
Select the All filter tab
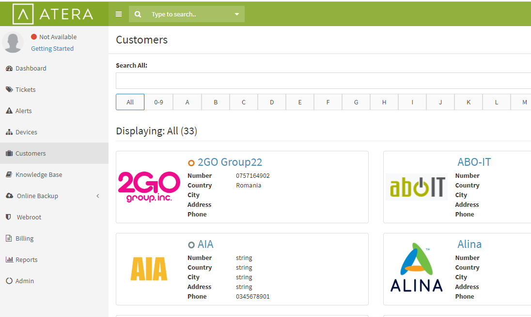[130, 102]
